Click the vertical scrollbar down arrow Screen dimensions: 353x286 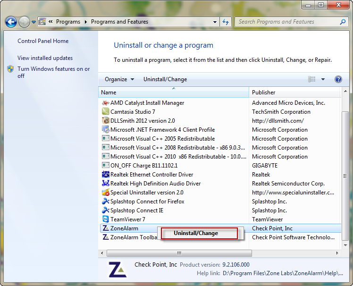345,245
